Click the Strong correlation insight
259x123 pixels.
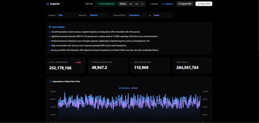coord(105,50)
